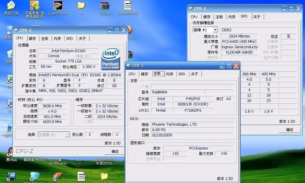Click the 3608.6 MHz core speed value
Screen dimensions: 305x183
[x=52, y=106]
